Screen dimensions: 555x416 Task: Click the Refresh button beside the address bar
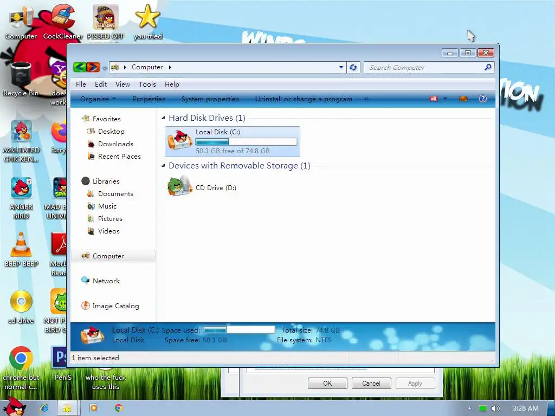(353, 67)
